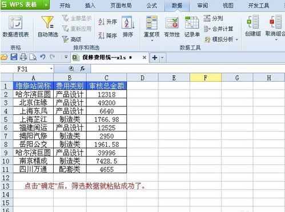Click the red note text in row 13
Screen dimensions: 285x212
pos(85,186)
